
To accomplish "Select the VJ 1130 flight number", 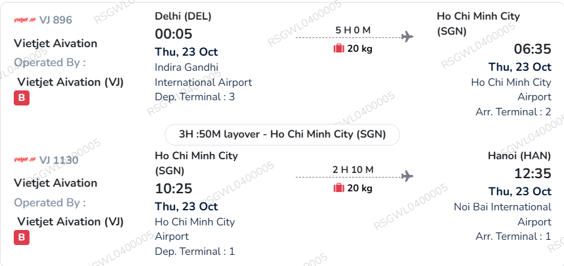I will pos(58,160).
